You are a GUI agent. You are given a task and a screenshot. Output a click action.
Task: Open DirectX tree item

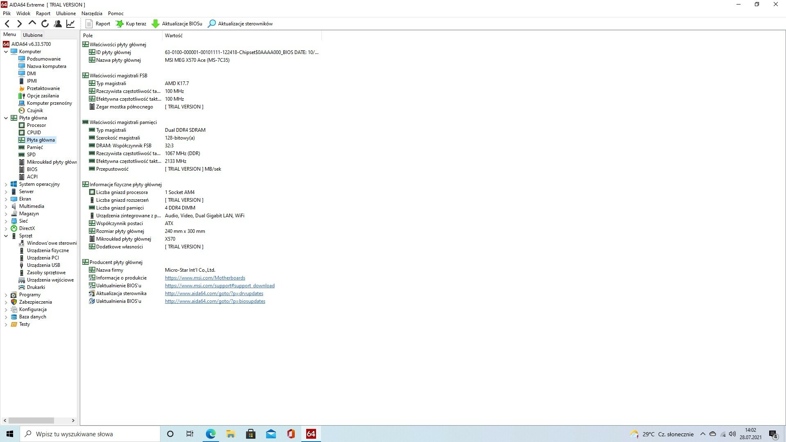pos(27,228)
